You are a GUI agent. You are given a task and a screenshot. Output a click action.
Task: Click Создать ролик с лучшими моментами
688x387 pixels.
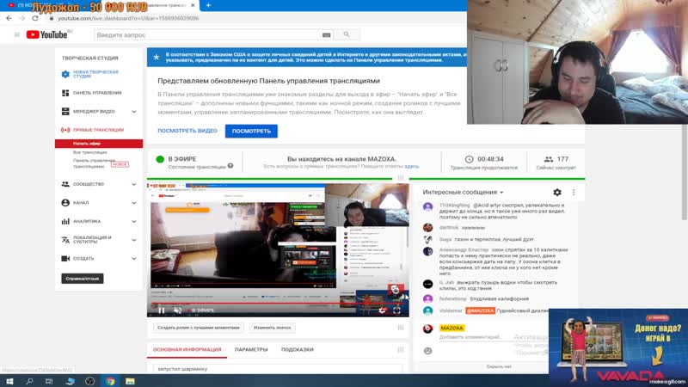[x=197, y=327]
